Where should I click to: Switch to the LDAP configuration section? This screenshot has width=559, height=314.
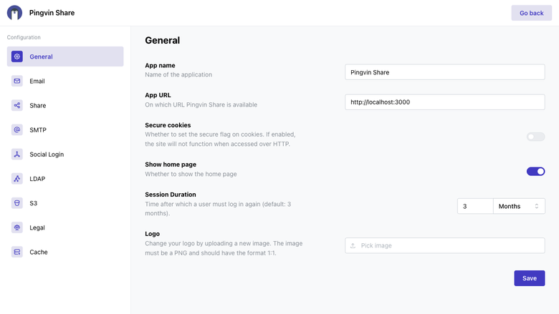click(65, 179)
